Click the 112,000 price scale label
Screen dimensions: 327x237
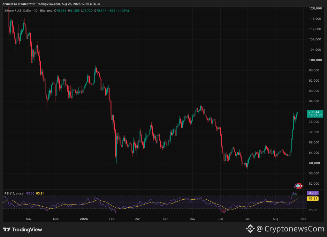point(315,29)
